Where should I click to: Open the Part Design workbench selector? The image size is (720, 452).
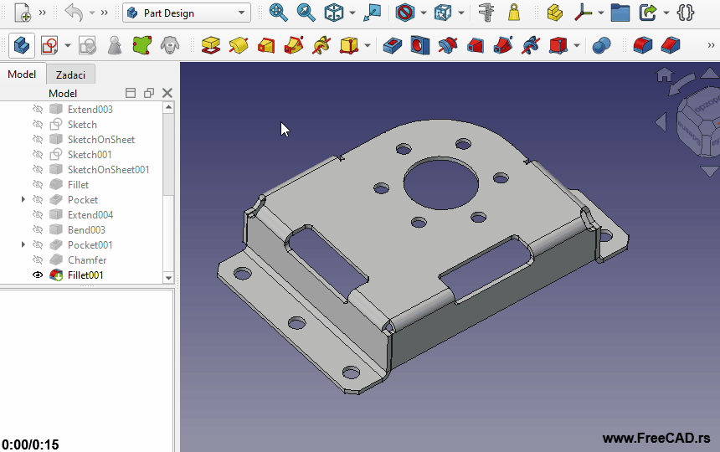(187, 13)
